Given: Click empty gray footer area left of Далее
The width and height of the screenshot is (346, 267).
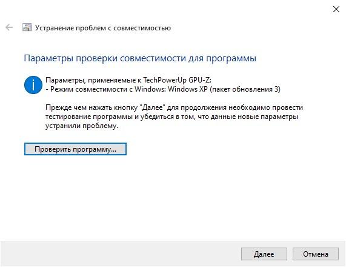Looking at the screenshot, I should pos(119,254).
